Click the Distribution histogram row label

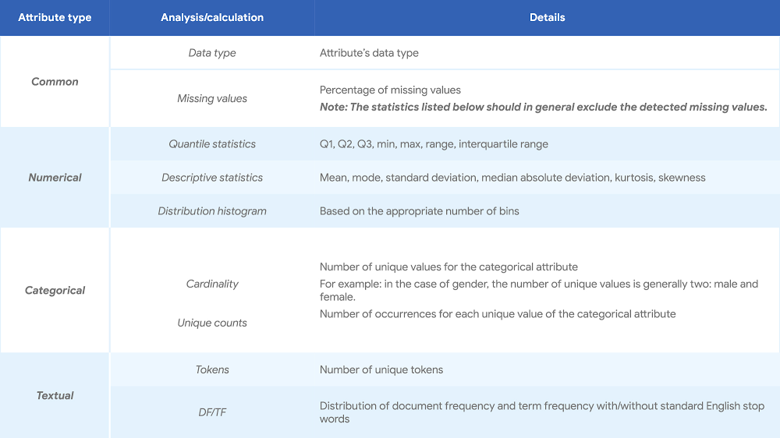point(212,211)
